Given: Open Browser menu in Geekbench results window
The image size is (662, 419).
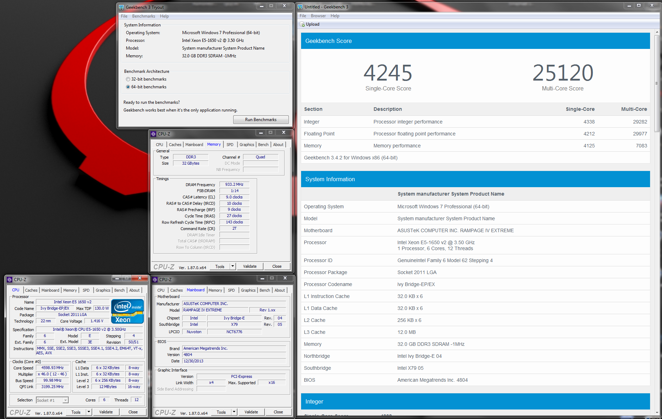Looking at the screenshot, I should pos(318,16).
